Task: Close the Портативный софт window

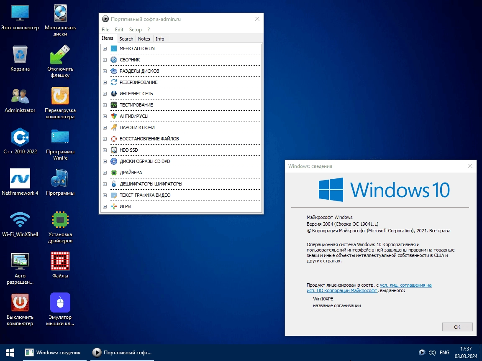Action: coord(257,19)
